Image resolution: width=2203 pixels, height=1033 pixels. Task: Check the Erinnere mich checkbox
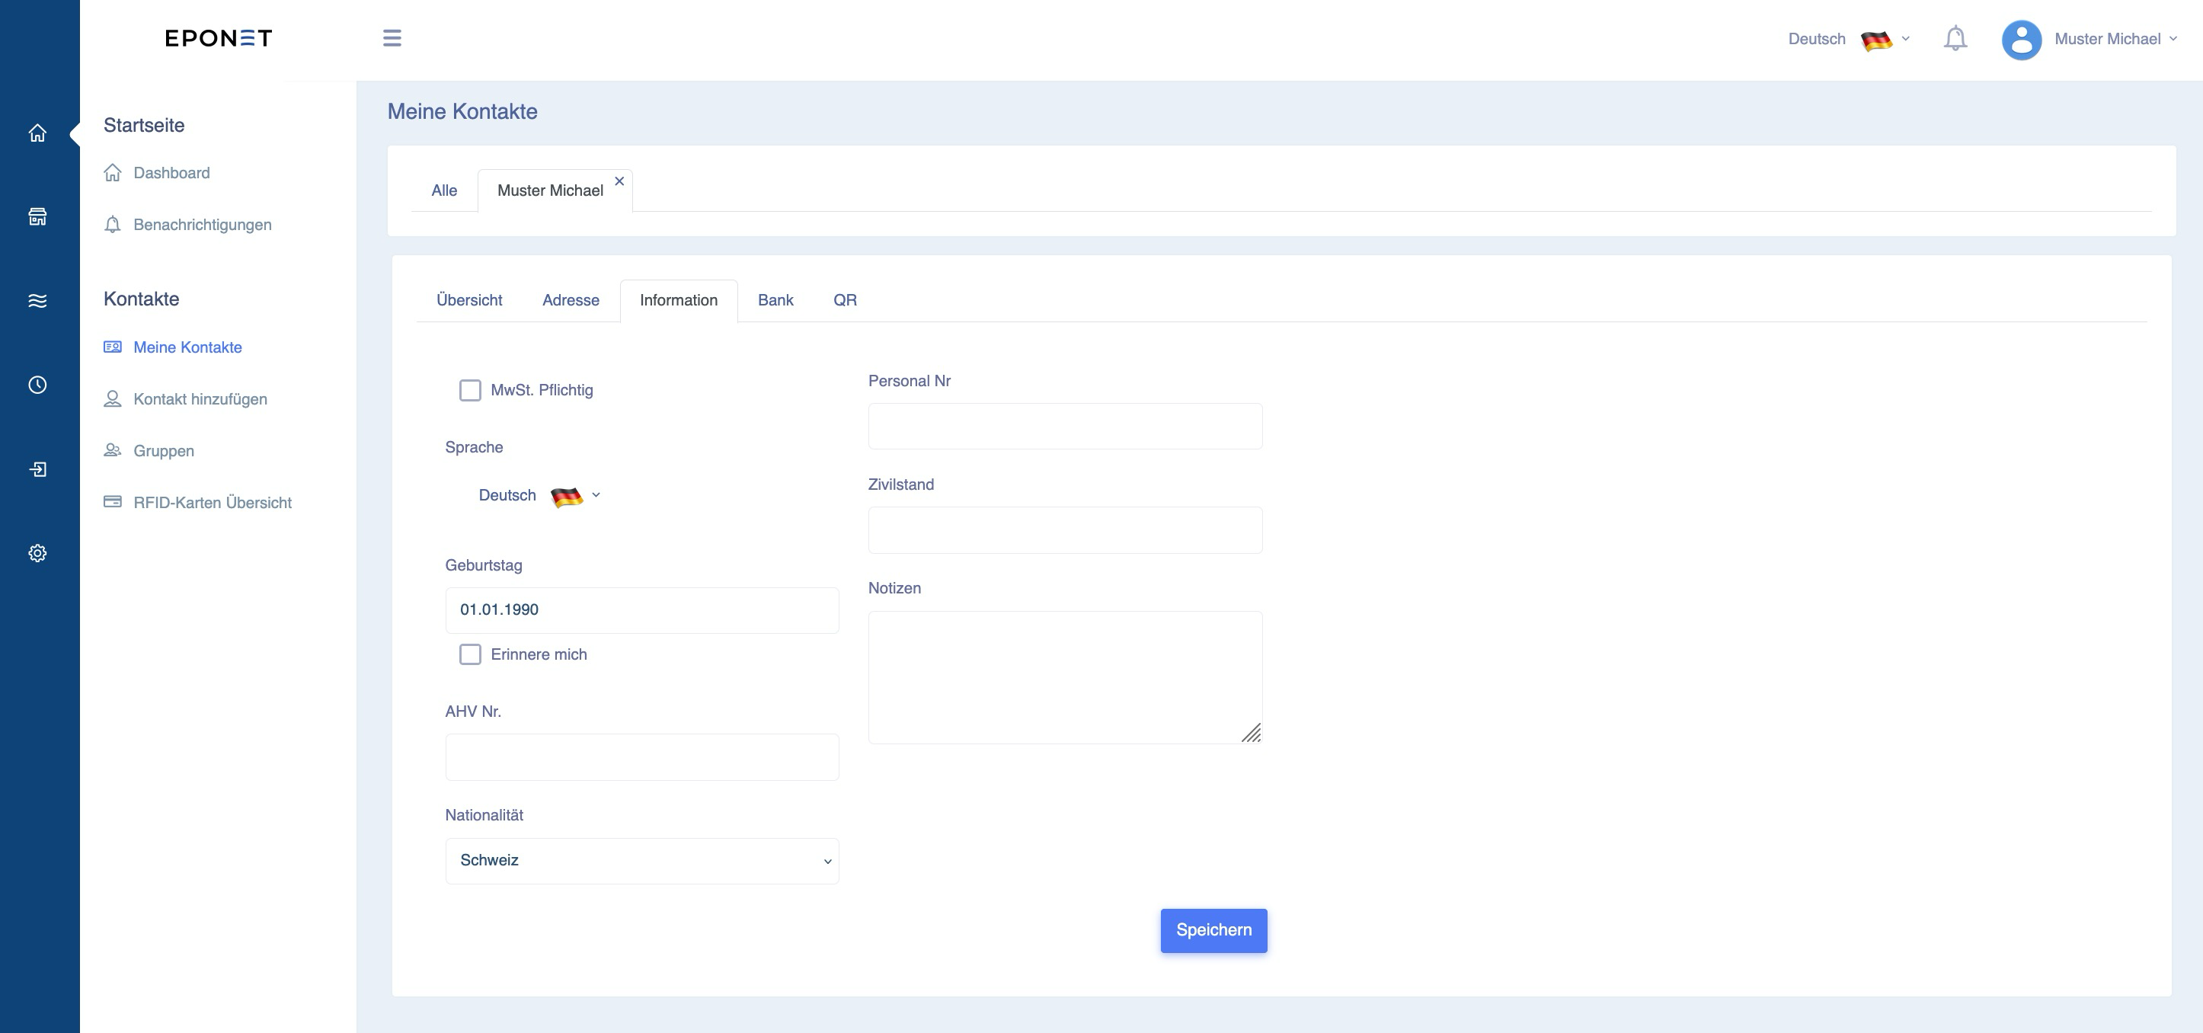pos(470,654)
